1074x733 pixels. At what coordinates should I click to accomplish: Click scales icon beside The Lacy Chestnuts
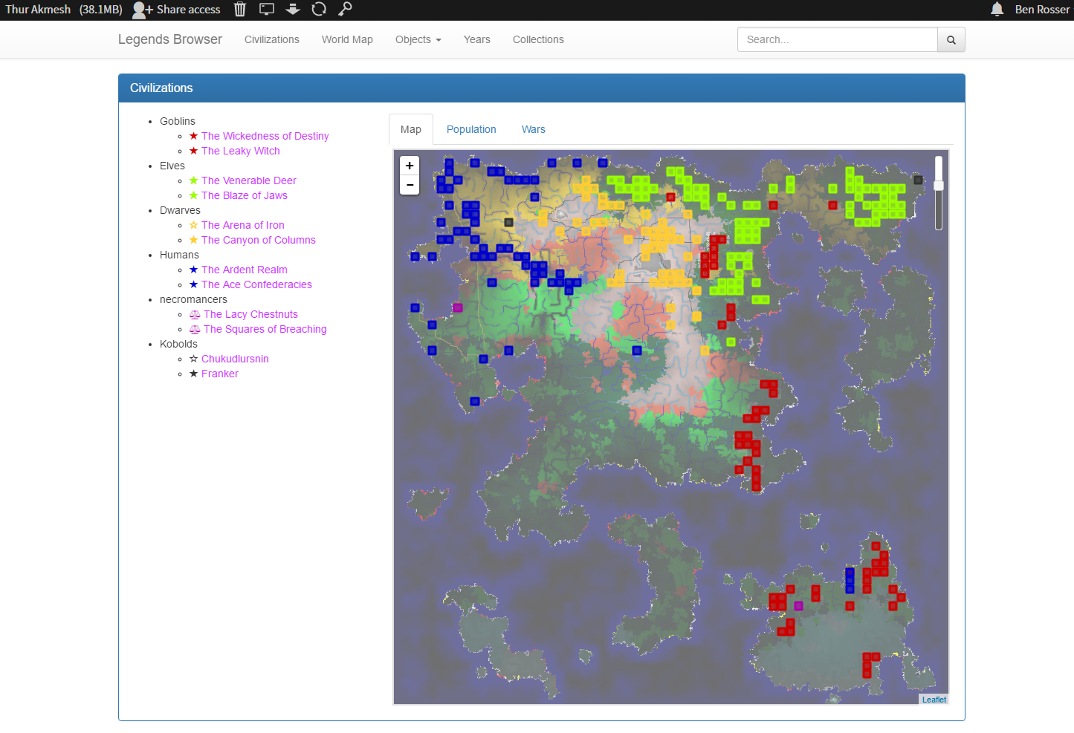195,314
